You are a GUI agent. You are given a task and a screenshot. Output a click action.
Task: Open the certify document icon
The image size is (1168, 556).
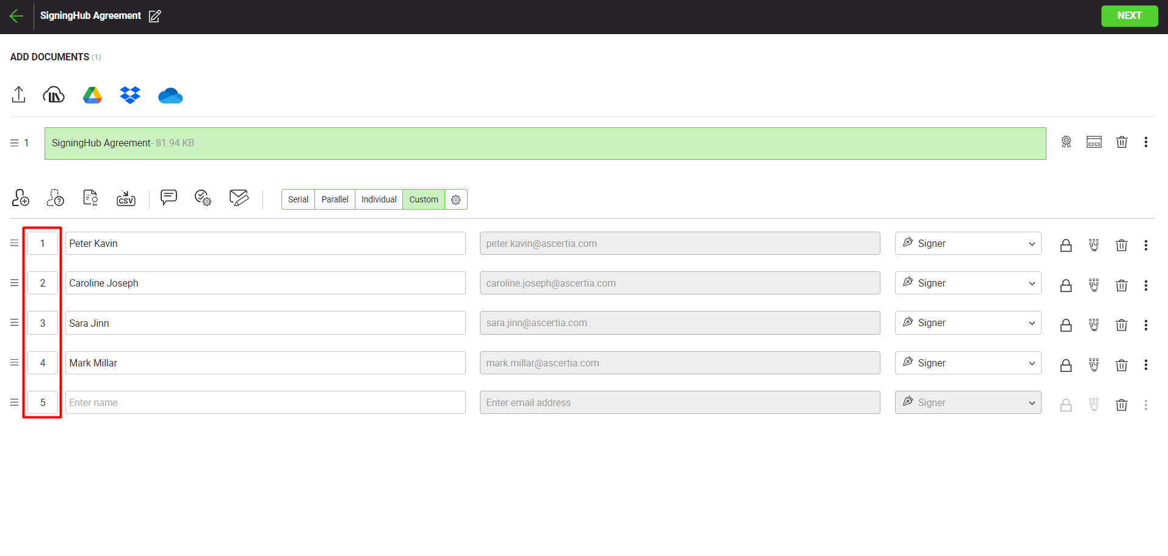[x=1066, y=143]
